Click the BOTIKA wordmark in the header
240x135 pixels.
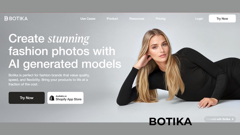pos(18,19)
